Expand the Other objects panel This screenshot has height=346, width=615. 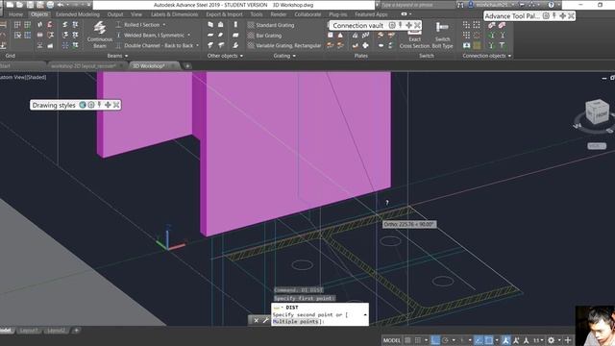225,56
